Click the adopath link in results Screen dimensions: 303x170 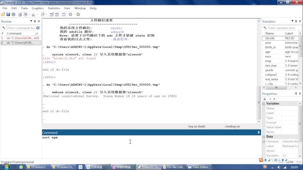pyautogui.click(x=117, y=32)
